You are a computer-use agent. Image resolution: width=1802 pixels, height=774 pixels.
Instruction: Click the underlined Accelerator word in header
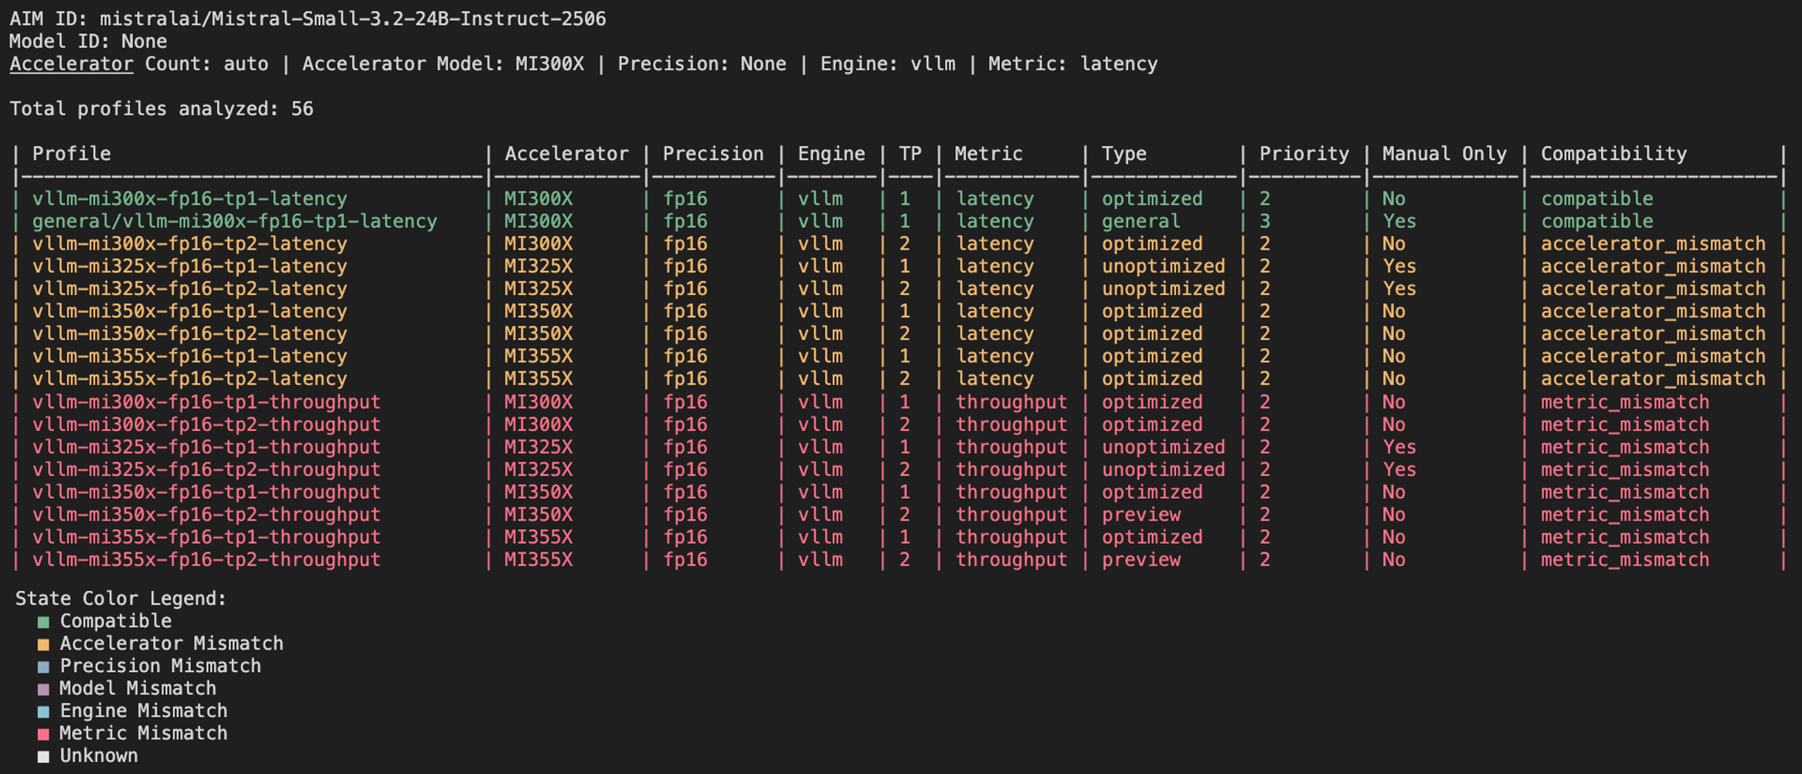(x=71, y=64)
